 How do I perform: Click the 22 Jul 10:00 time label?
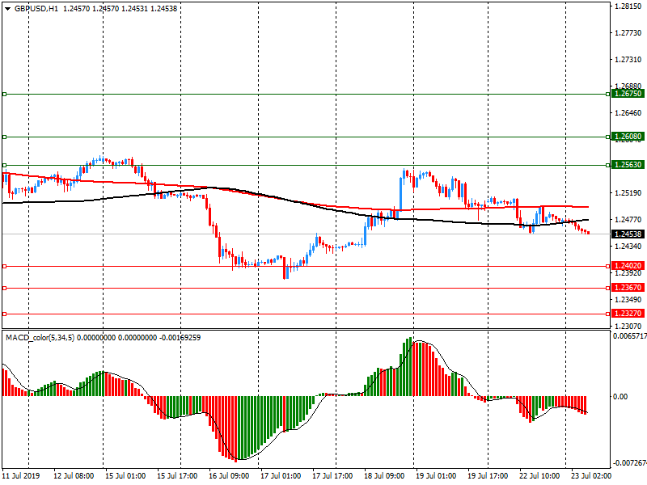[x=539, y=476]
